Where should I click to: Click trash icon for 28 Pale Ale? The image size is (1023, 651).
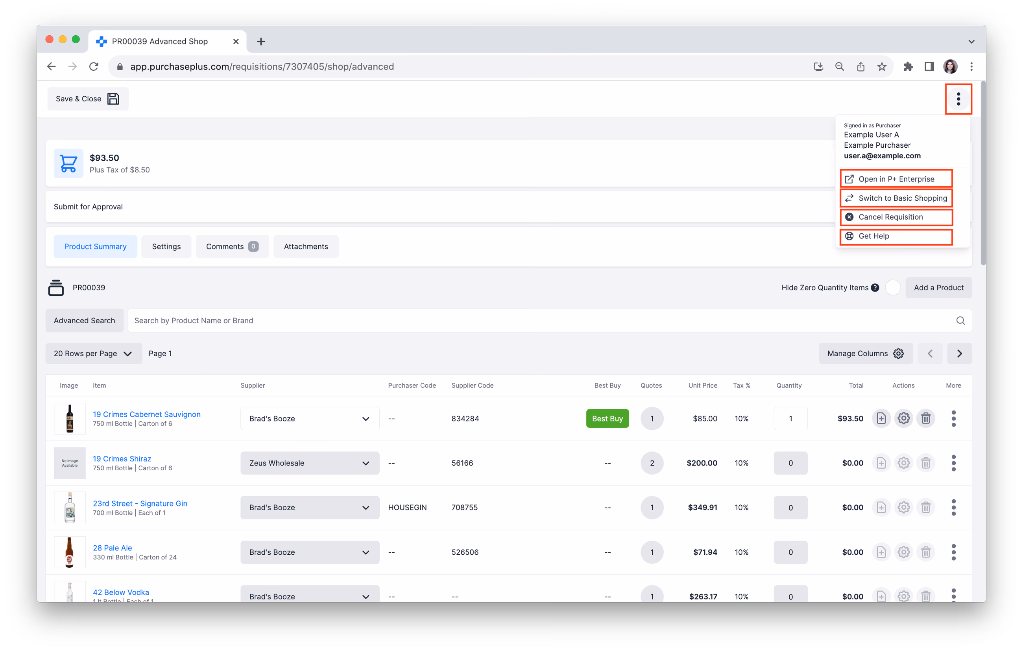(x=926, y=552)
